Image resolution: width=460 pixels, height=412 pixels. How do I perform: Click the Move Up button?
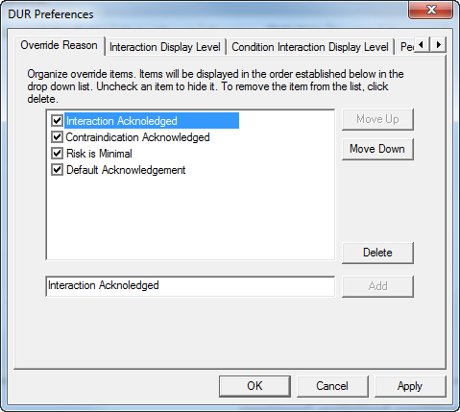pyautogui.click(x=377, y=119)
